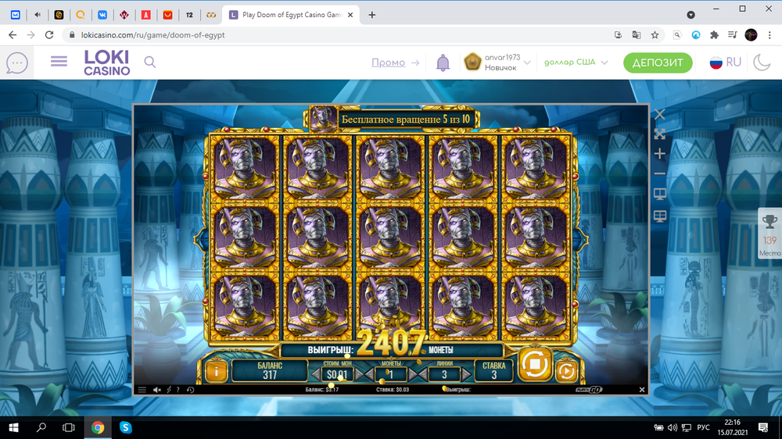The height and width of the screenshot is (439, 782).
Task: Click the green ДЕПОЗИТ button
Action: pos(658,62)
